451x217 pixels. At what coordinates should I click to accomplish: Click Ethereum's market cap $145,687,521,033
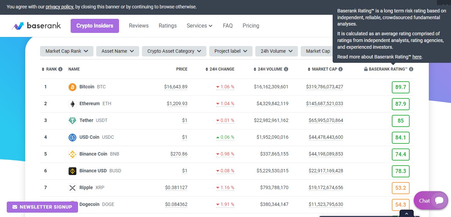(325, 104)
